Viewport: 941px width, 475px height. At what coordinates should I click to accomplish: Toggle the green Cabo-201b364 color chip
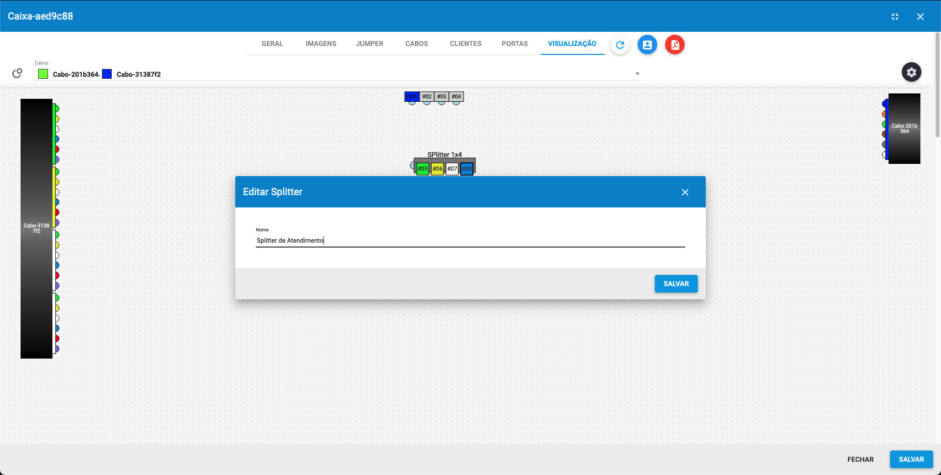pyautogui.click(x=43, y=74)
